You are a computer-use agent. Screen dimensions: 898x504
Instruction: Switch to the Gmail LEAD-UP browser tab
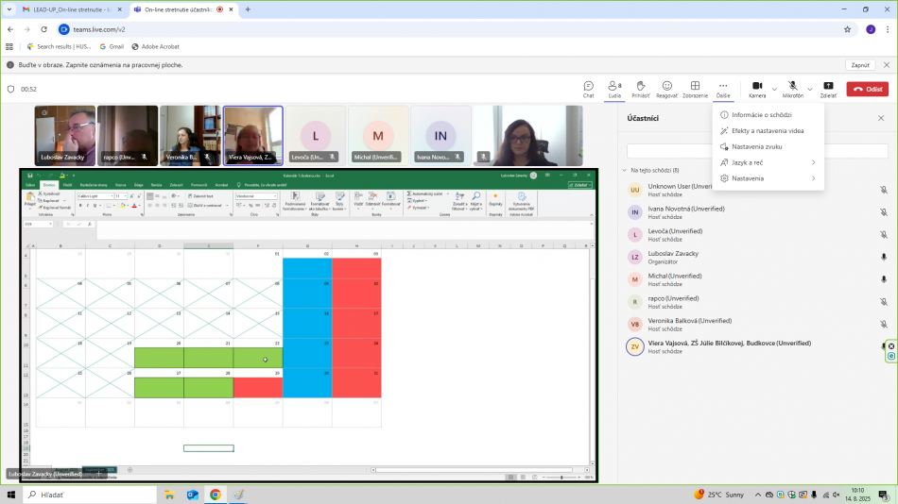coord(66,9)
